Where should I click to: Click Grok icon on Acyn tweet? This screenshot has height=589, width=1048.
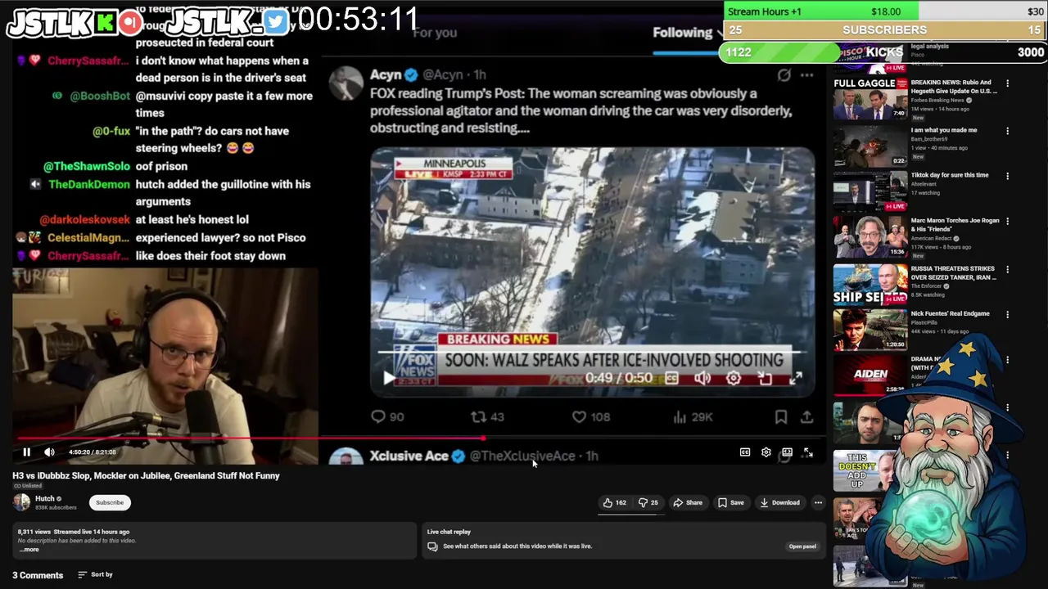[784, 75]
